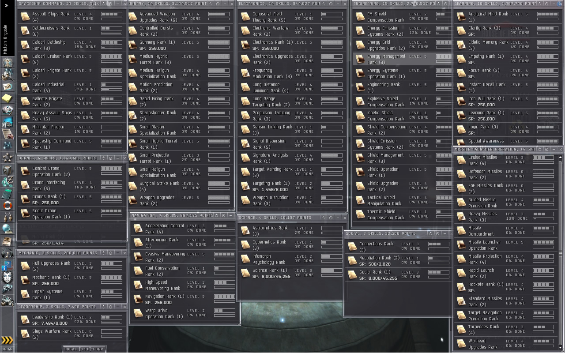Select the Siege Warfare skill row
565x353 pixels.
pos(72,334)
